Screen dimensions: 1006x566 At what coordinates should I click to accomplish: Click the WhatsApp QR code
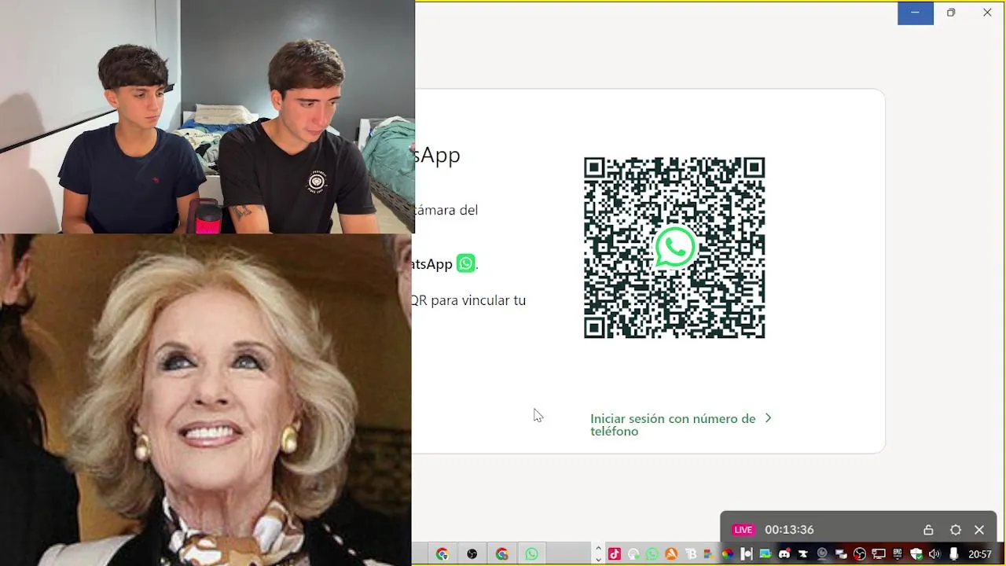tap(674, 248)
